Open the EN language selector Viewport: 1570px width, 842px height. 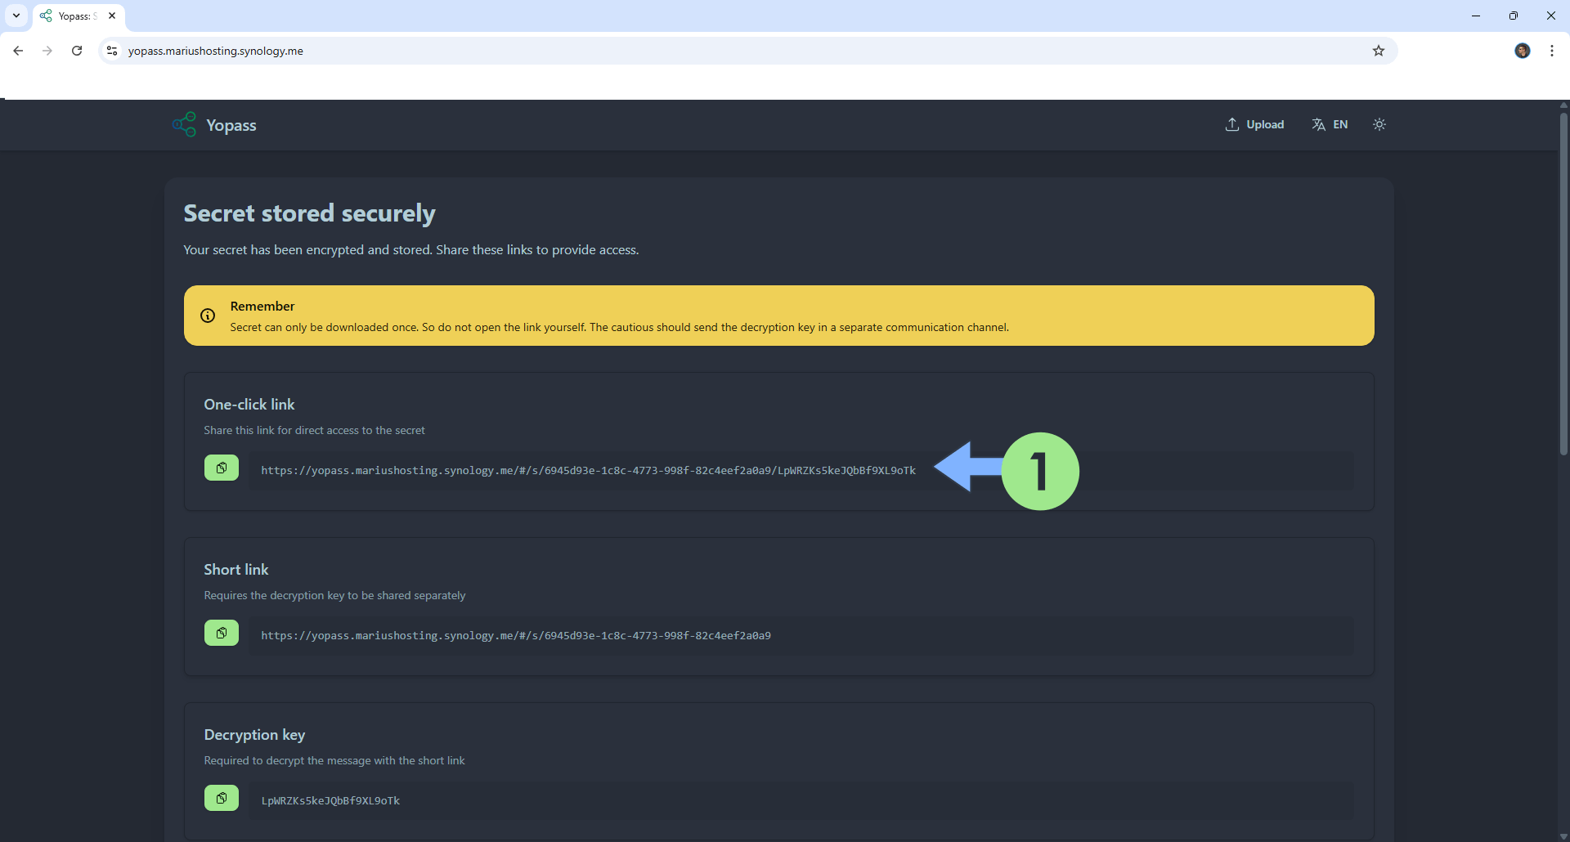(1330, 124)
